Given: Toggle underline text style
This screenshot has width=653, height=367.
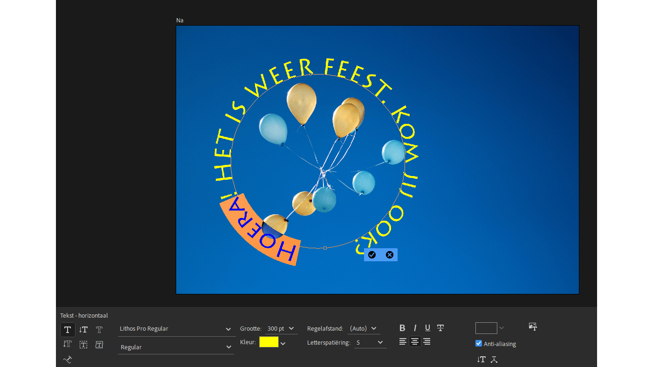Looking at the screenshot, I should pyautogui.click(x=427, y=328).
